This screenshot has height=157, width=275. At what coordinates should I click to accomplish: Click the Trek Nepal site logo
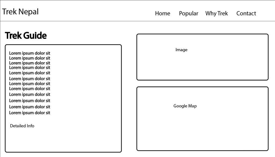tap(20, 12)
